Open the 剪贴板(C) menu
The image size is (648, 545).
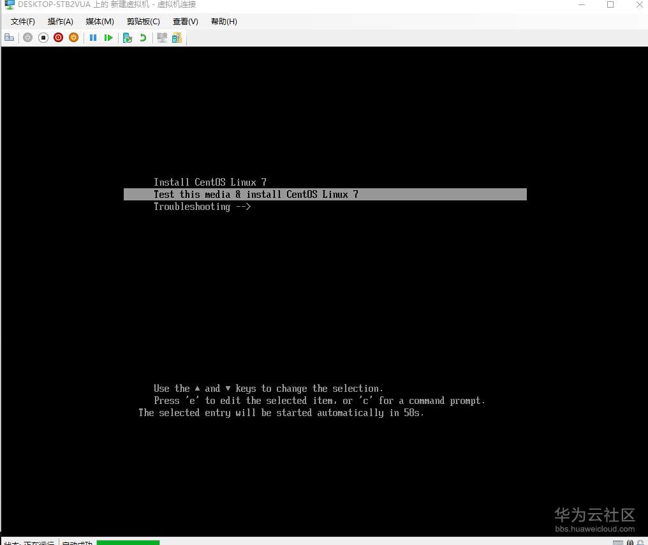143,22
